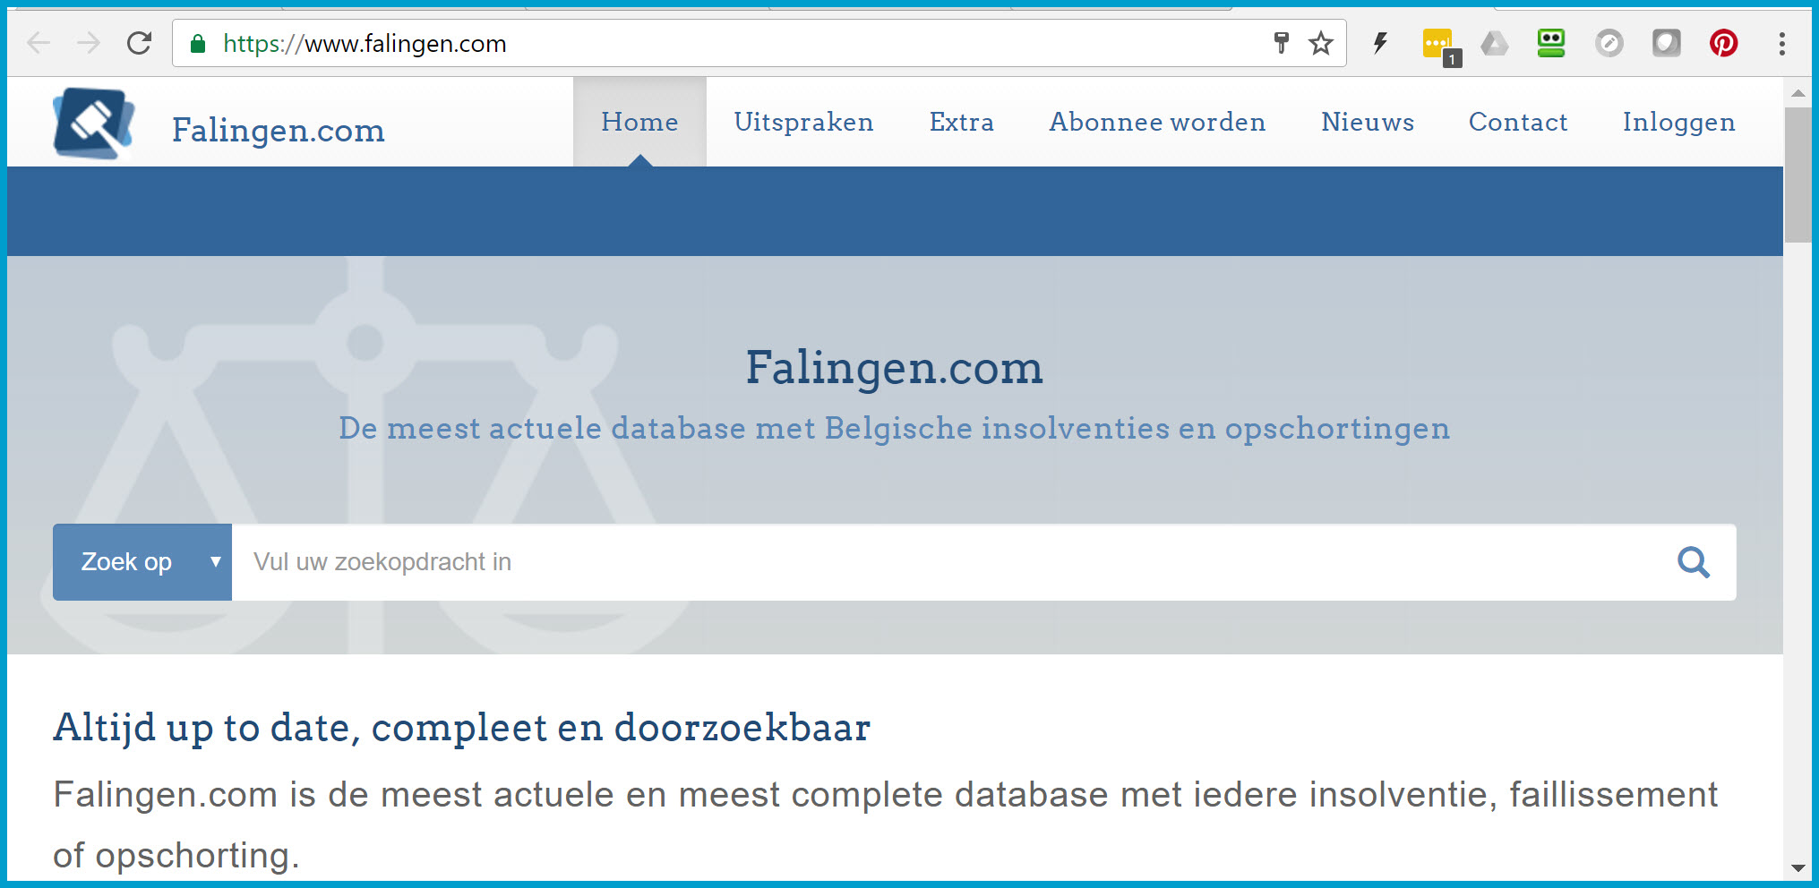Image resolution: width=1819 pixels, height=888 pixels.
Task: Open the green robot extension icon
Action: point(1551,43)
